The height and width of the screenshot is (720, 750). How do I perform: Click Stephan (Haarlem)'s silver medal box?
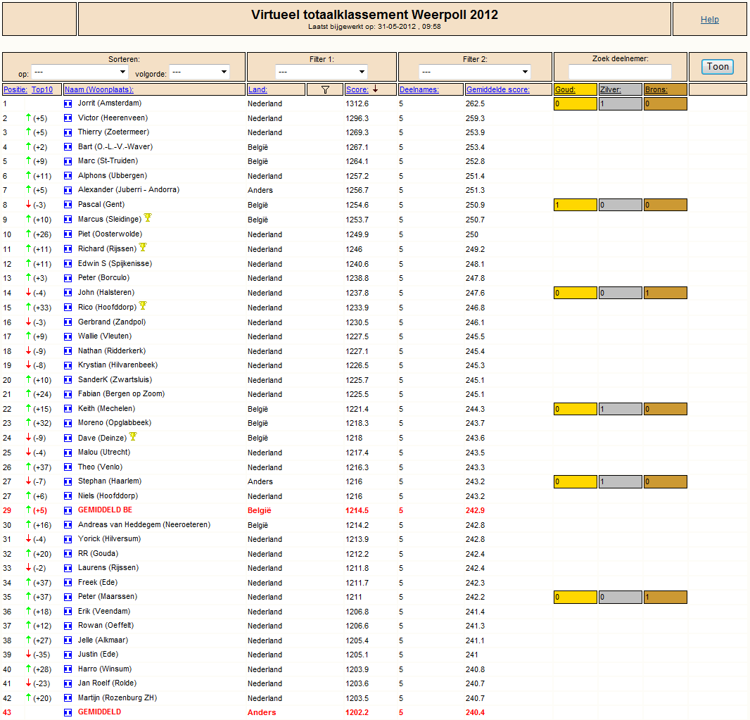coord(621,481)
